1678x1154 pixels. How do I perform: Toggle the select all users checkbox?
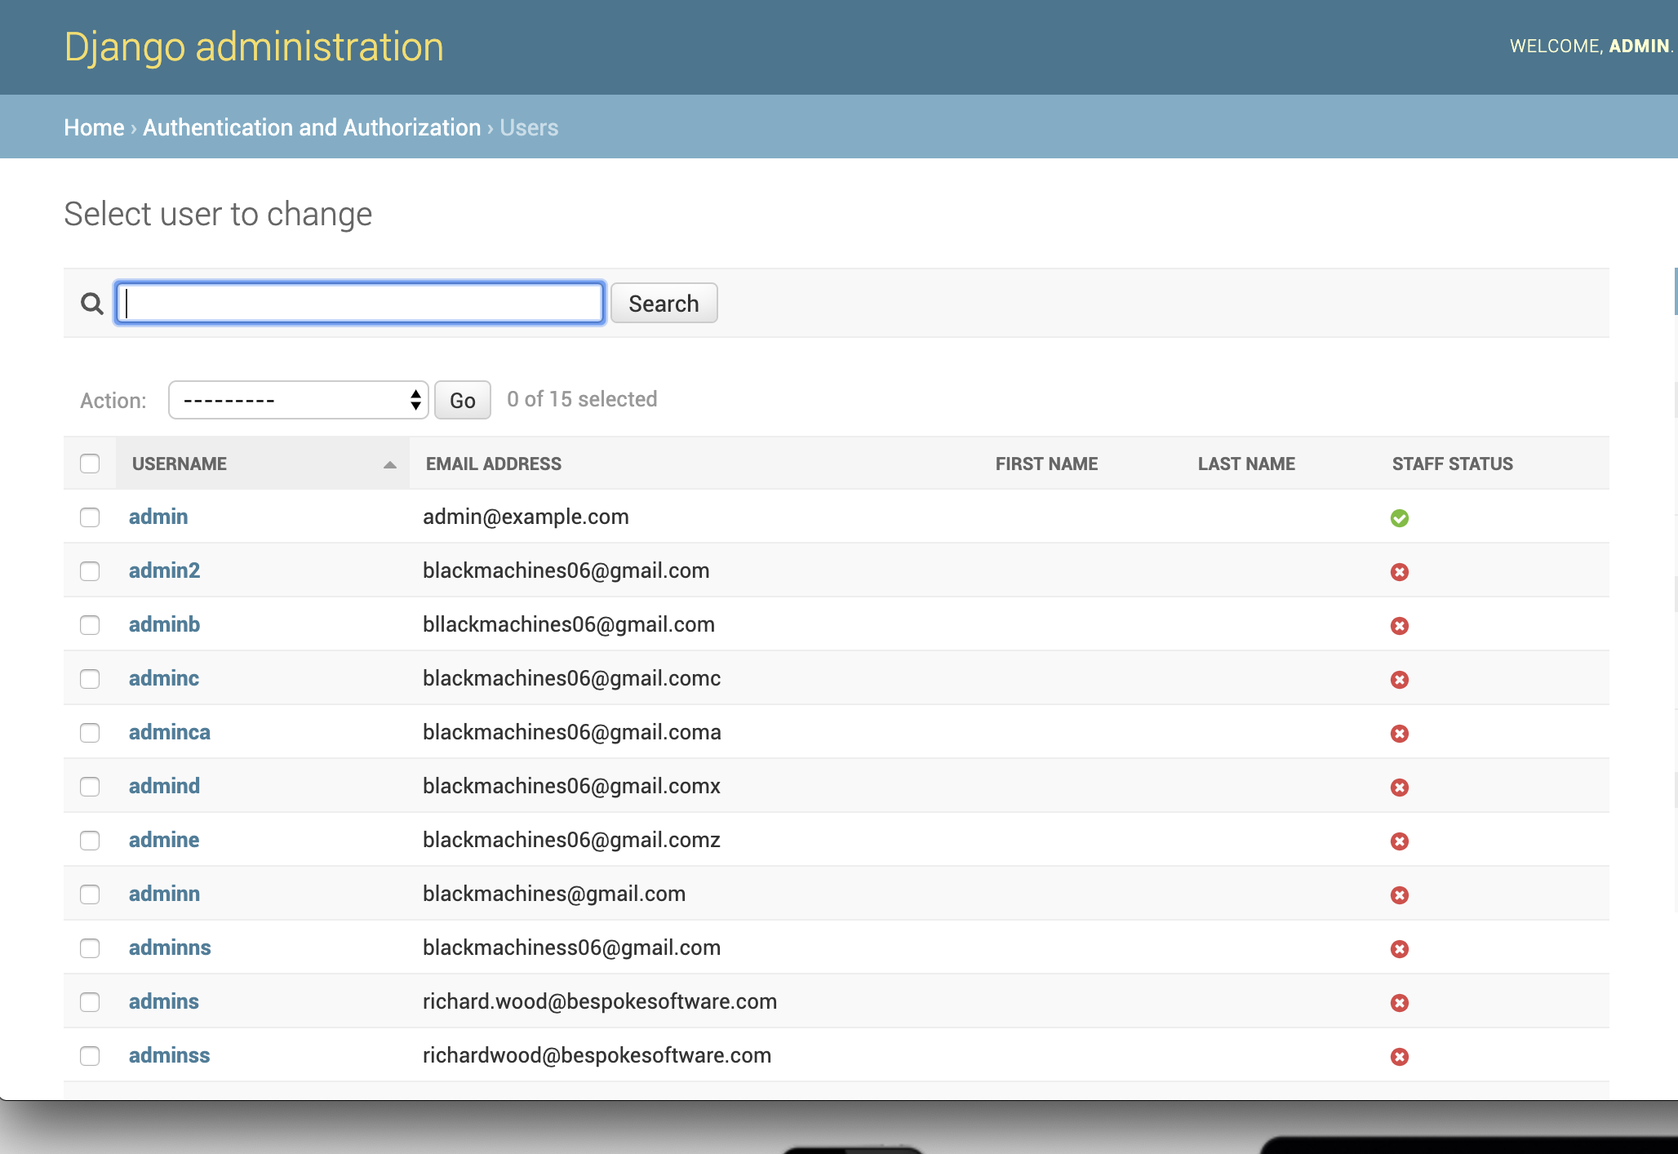[x=91, y=463]
